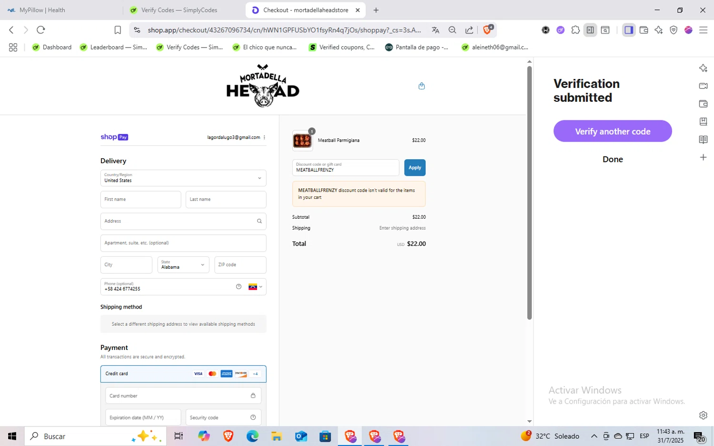Click the browser address bar URL
The width and height of the screenshot is (714, 446).
[284, 30]
